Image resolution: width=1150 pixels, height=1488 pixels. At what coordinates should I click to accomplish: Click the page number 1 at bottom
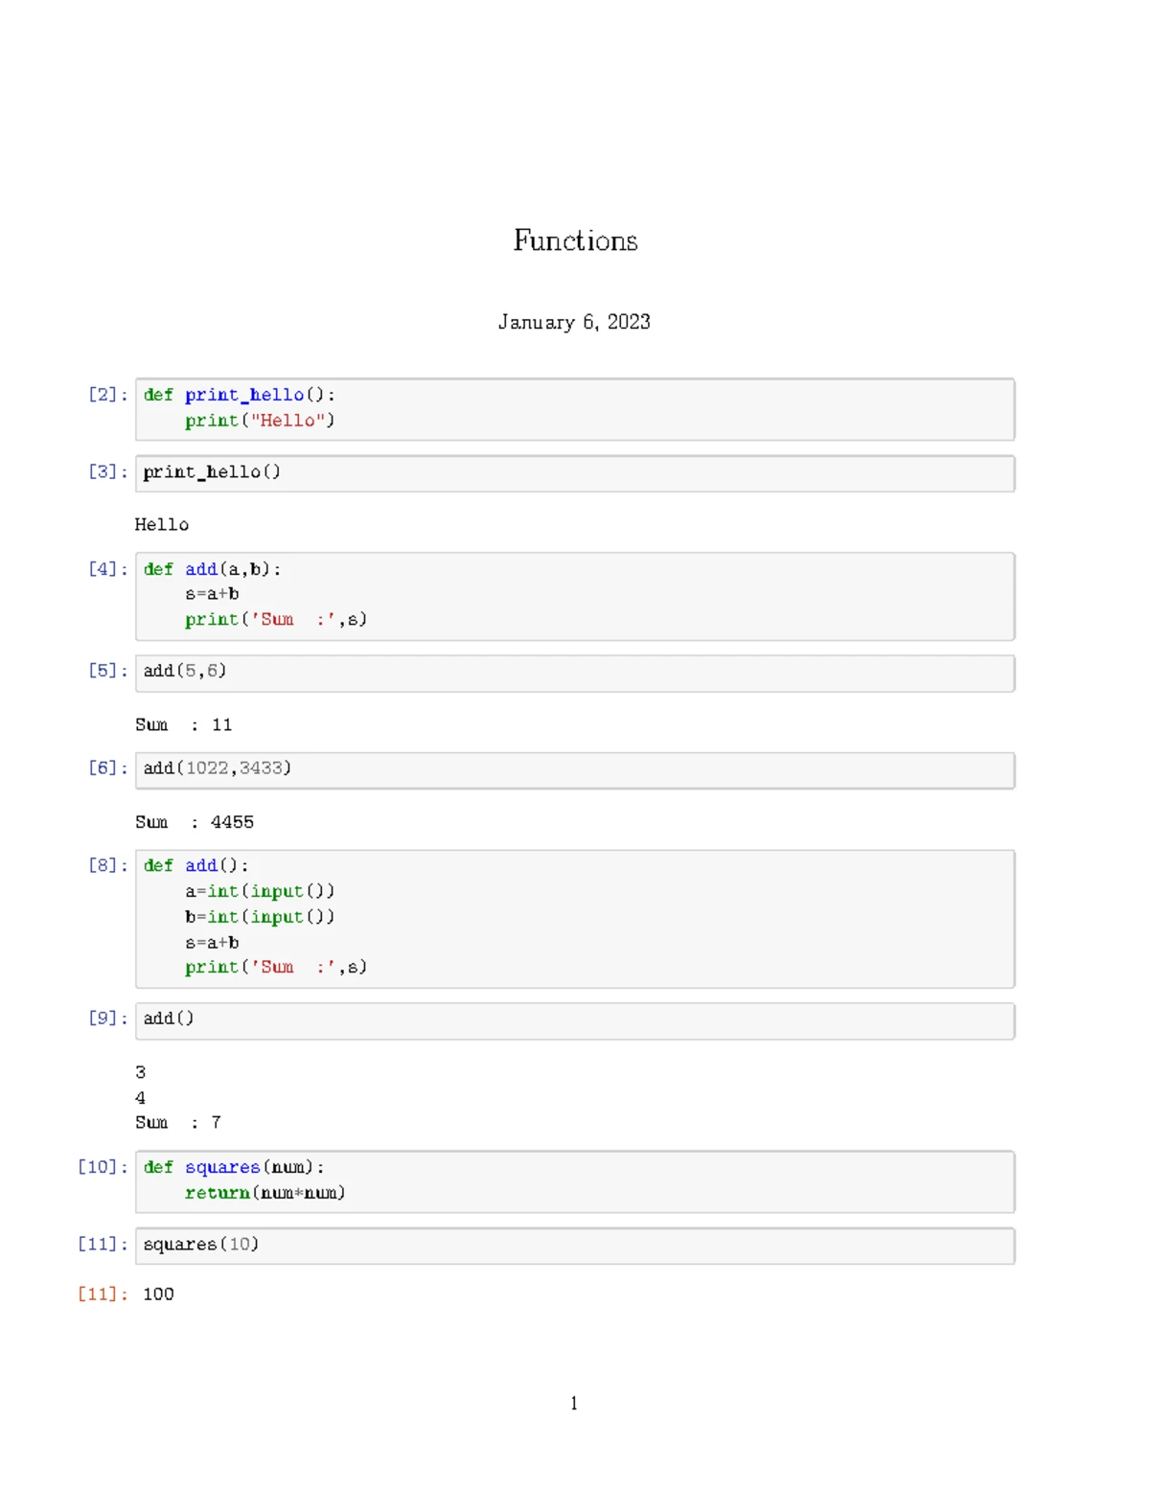click(x=574, y=1404)
